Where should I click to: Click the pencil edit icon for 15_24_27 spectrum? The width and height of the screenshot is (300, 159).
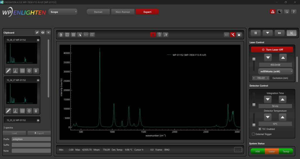pyautogui.click(x=8, y=111)
